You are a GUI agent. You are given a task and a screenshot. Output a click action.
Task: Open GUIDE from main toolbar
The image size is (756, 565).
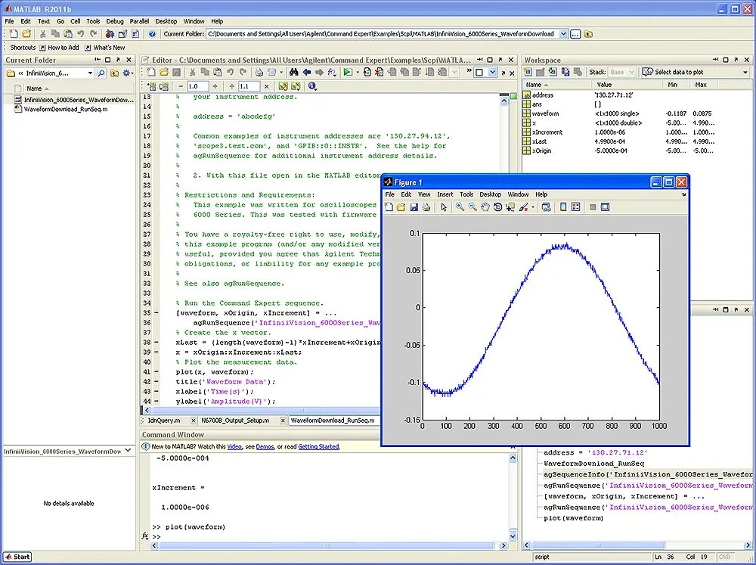tap(122, 34)
